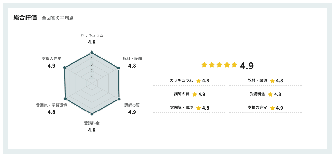Image resolution: width=335 pixels, height=158 pixels.
Task: Click the 全回答の平均点 subtitle text
Action: [58, 18]
